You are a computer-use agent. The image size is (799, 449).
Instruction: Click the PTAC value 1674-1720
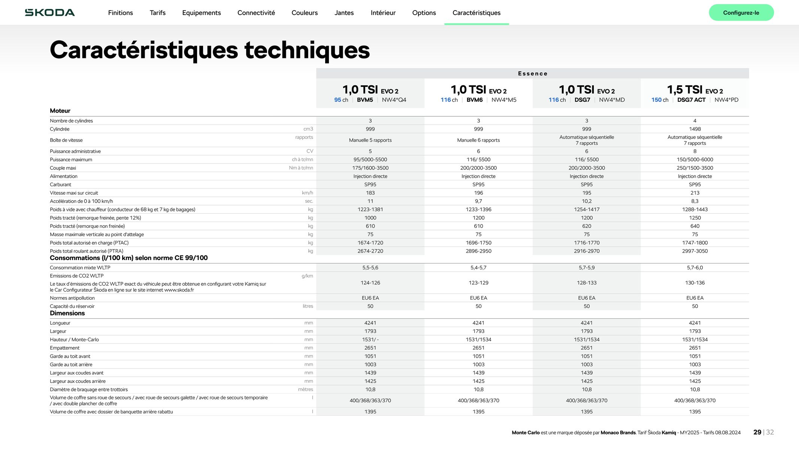click(370, 243)
